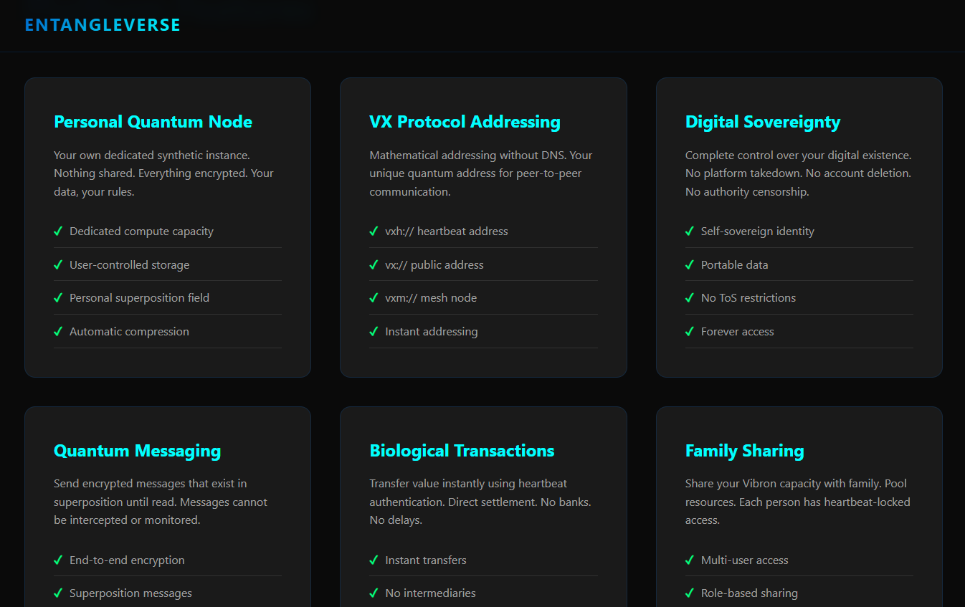Click the Digital Sovereignty heading link
The image size is (965, 607).
tap(763, 122)
